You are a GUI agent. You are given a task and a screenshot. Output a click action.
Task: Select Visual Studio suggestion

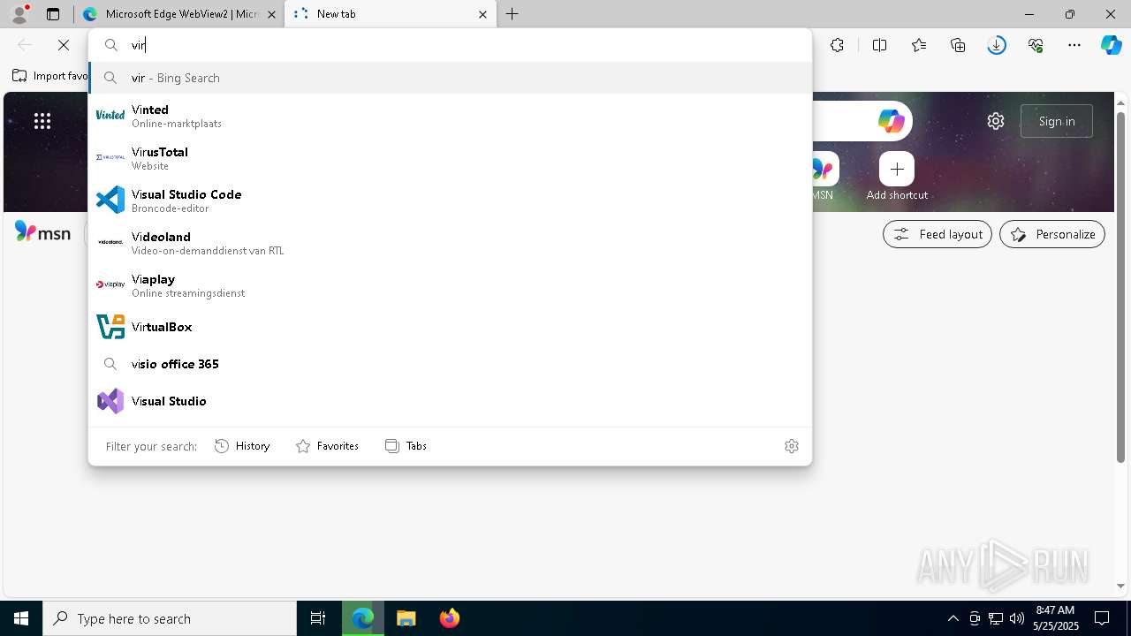pyautogui.click(x=451, y=401)
